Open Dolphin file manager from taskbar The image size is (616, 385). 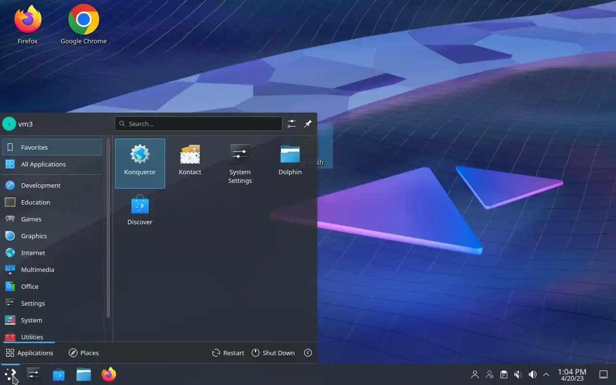click(84, 374)
